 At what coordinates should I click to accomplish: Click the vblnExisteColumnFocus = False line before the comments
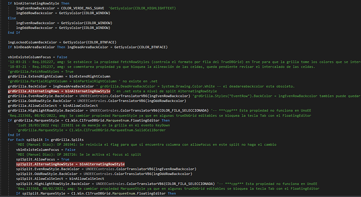coord(38,57)
